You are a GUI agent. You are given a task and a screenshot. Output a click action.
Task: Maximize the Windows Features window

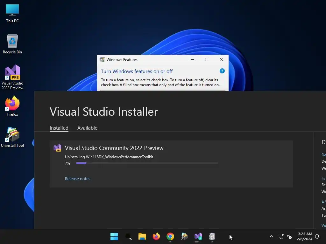coord(206,59)
